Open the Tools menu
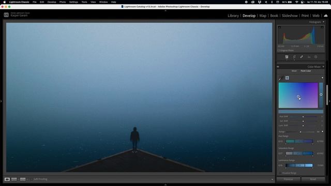331x186 pixels. coord(84,2)
